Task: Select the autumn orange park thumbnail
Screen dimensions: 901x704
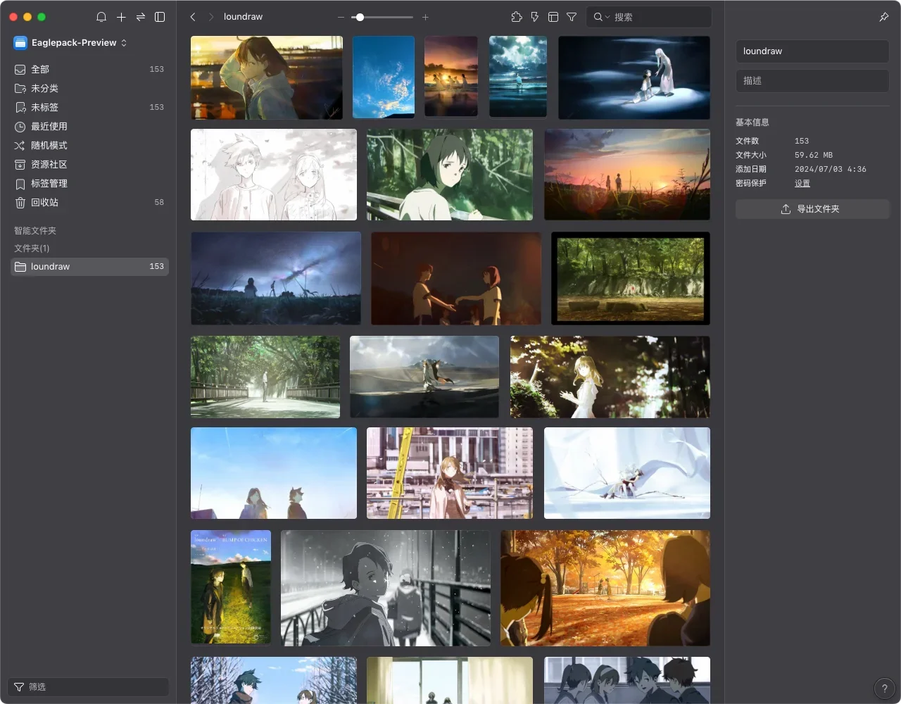Action: pyautogui.click(x=605, y=588)
